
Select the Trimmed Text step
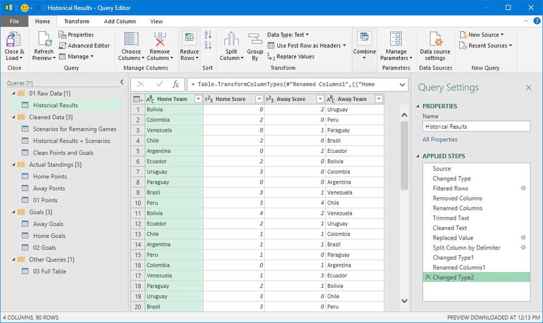476,218
